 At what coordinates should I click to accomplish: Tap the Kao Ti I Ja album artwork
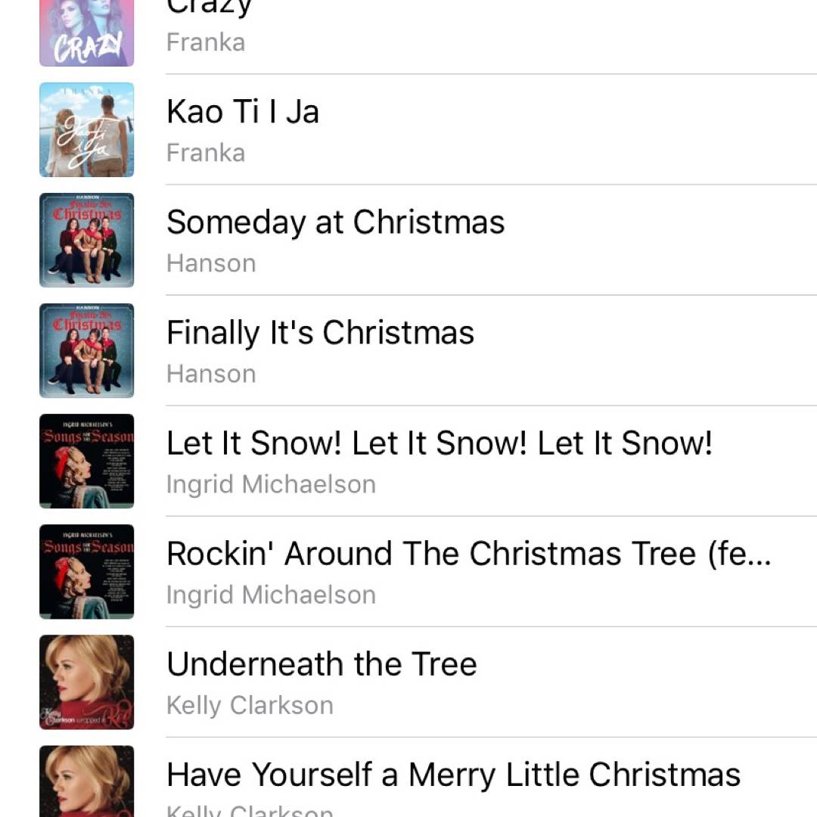[x=86, y=129]
